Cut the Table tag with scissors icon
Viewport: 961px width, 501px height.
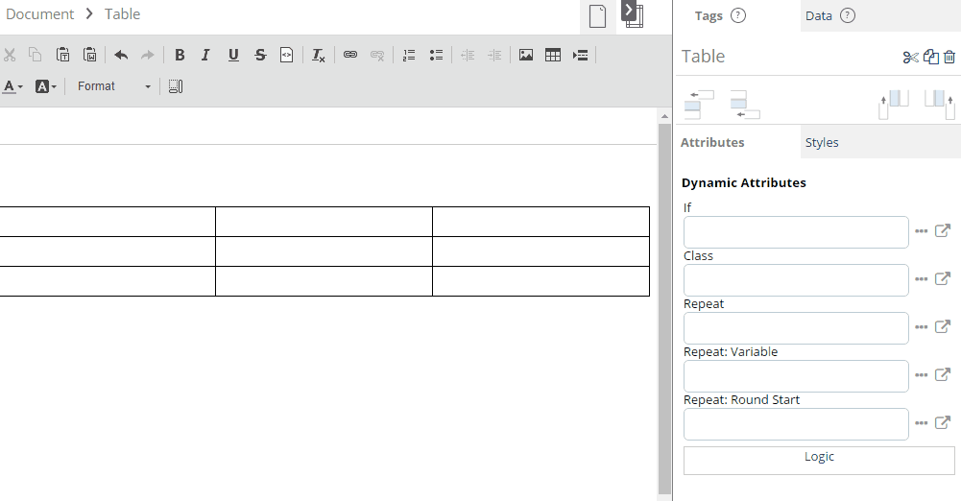tap(910, 58)
